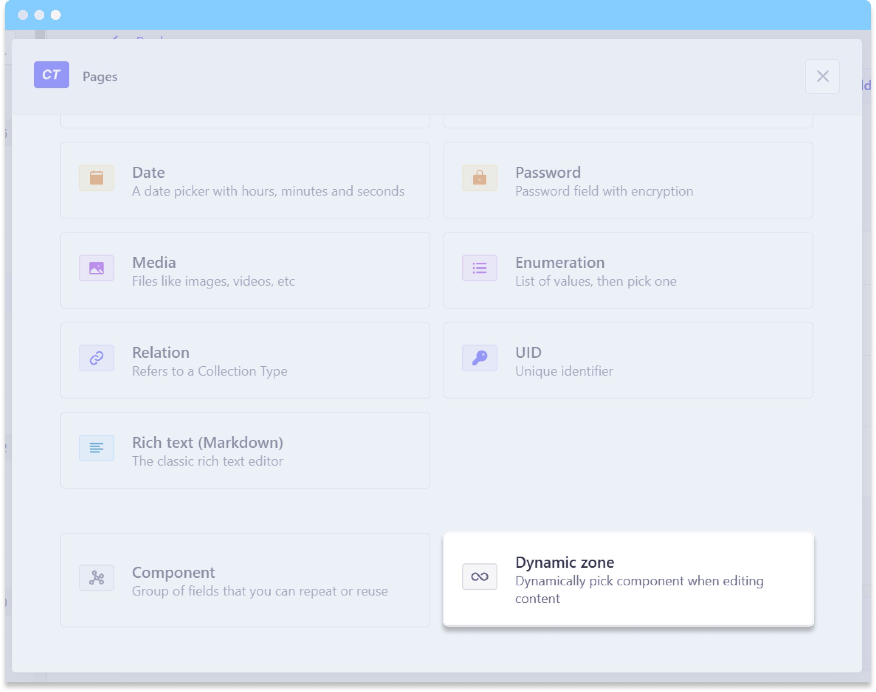Select Password field description text
This screenshot has height=692, width=876.
coord(604,191)
